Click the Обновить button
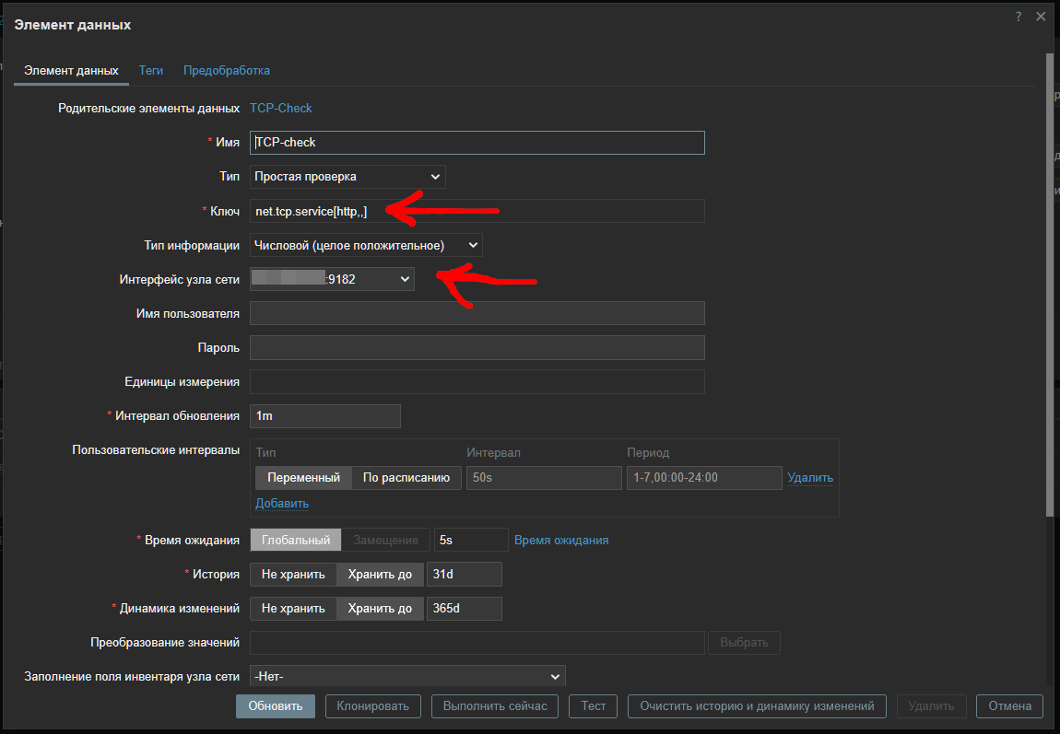The height and width of the screenshot is (734, 1060). pyautogui.click(x=276, y=705)
